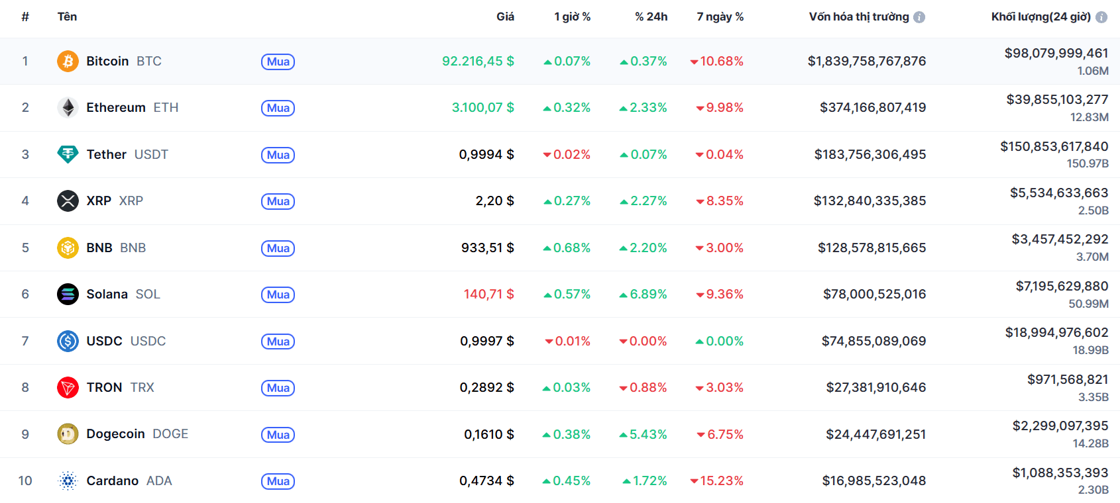Click the Bitcoin coin logo icon
Screen dimensions: 1120x503
point(68,61)
